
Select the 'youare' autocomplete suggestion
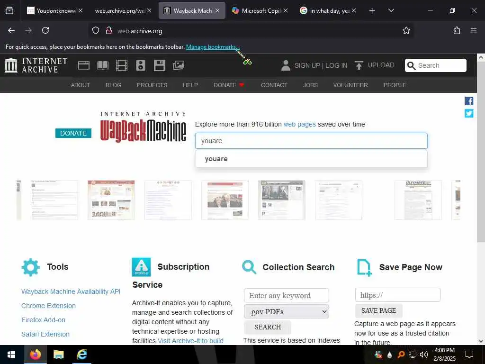point(311,159)
